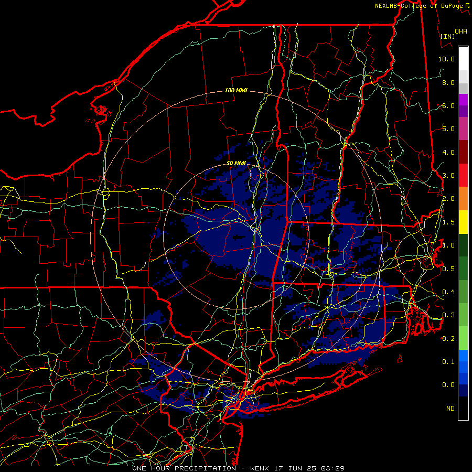Select the green swatch beside 0.5
Image resolution: width=472 pixels, height=472 pixels.
[x=463, y=269]
